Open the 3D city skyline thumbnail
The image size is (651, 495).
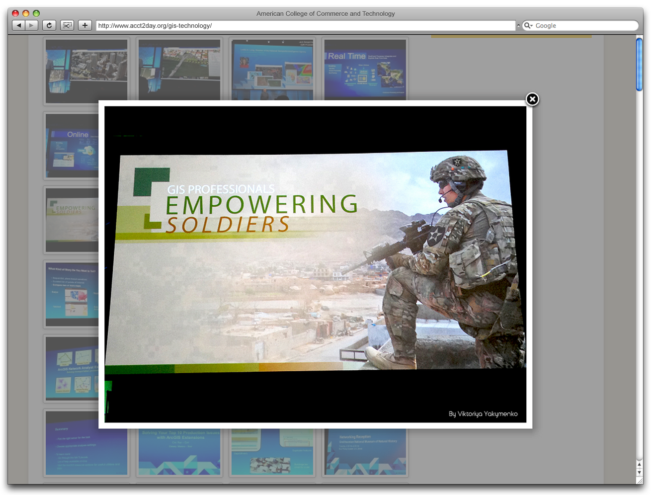(86, 71)
